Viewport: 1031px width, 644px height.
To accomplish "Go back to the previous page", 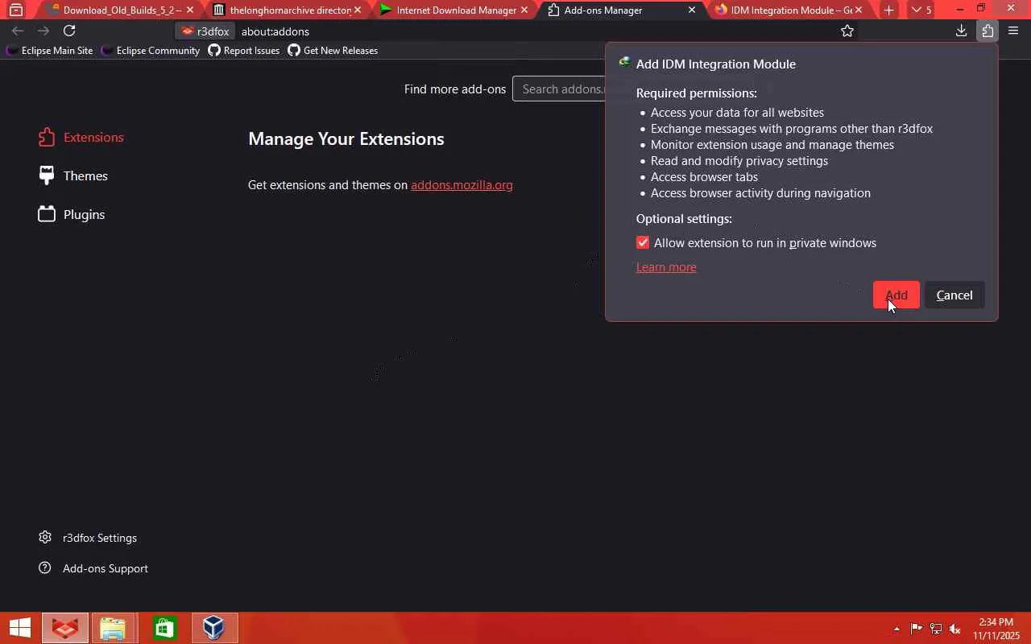I will [x=18, y=31].
